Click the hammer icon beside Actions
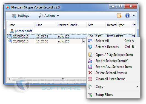Screen dimensions: 146x104 41,16
